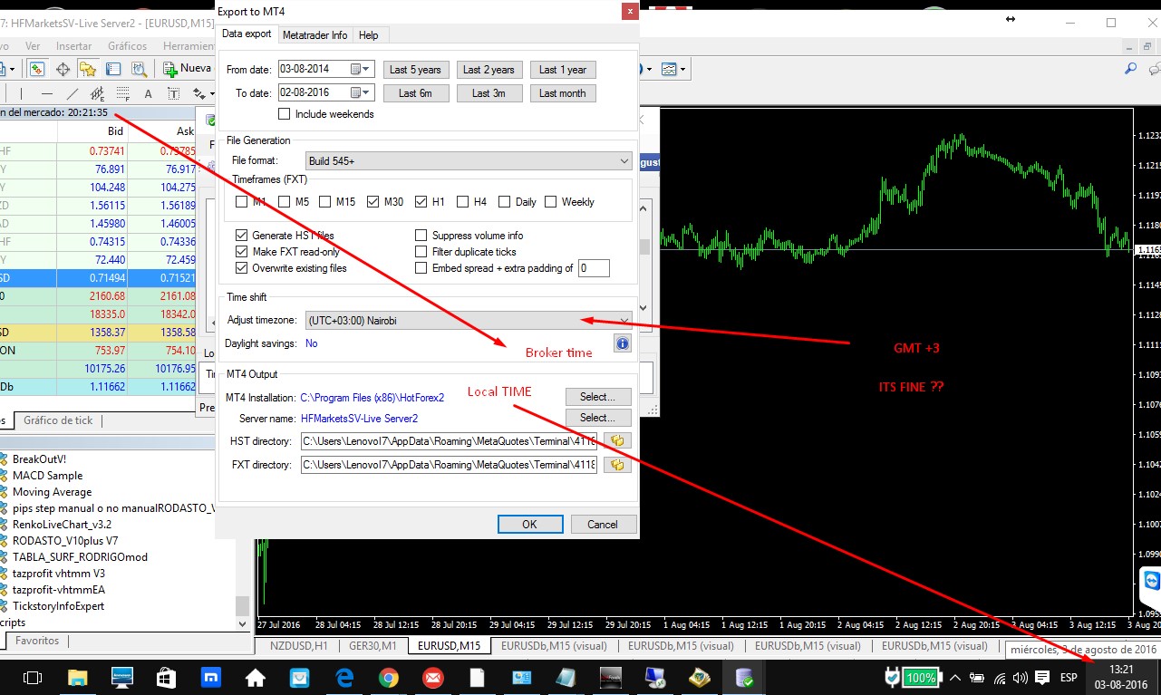Toggle the Include weekends checkbox
Image resolution: width=1161 pixels, height=695 pixels.
pos(285,114)
